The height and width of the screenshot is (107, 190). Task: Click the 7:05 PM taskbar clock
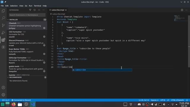point(184,104)
